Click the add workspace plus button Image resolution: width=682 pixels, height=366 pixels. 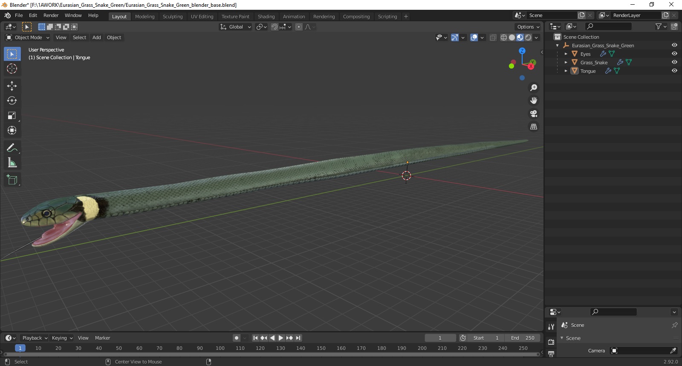point(406,16)
